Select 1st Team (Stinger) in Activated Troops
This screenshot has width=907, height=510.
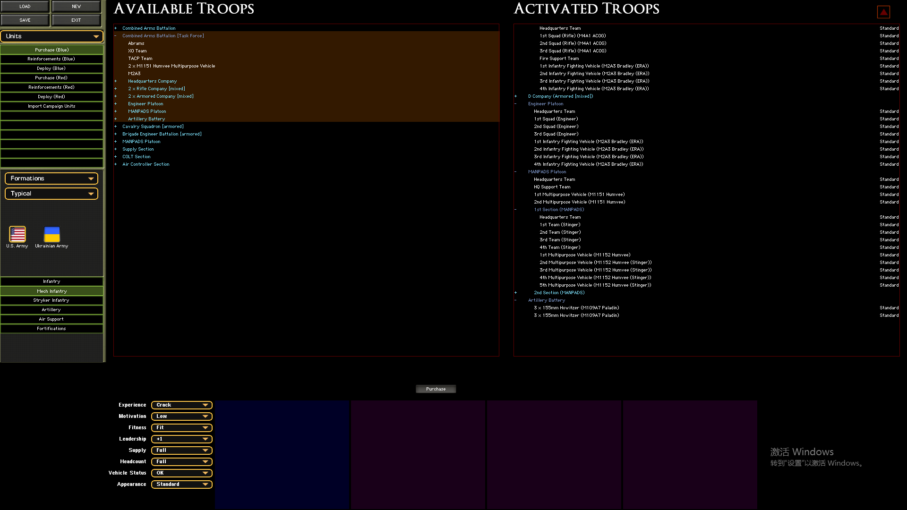[560, 225]
